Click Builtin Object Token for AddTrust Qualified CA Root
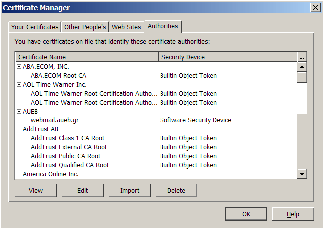Viewport: 323px width, 228px height. tap(188, 165)
